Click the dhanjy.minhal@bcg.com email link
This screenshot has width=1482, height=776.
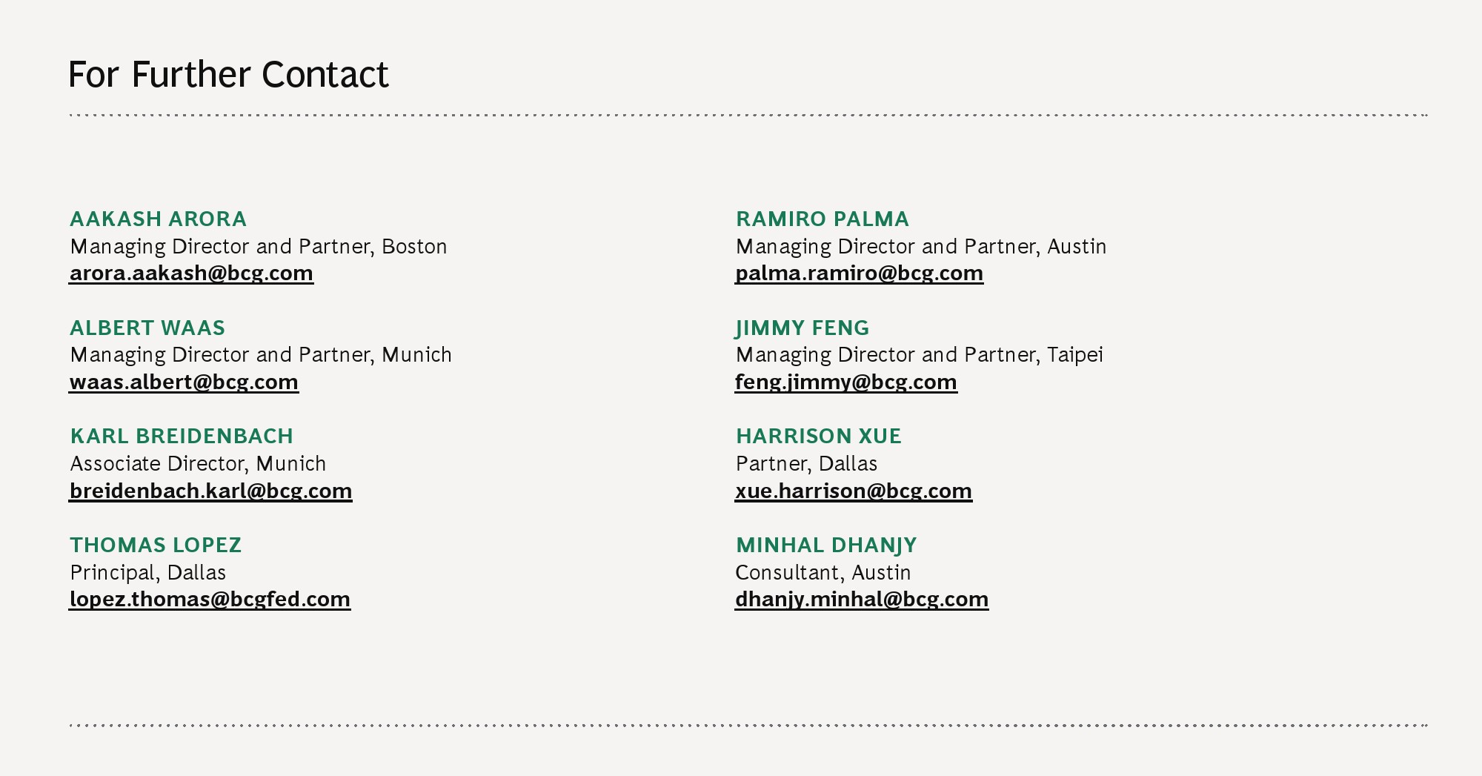point(861,600)
